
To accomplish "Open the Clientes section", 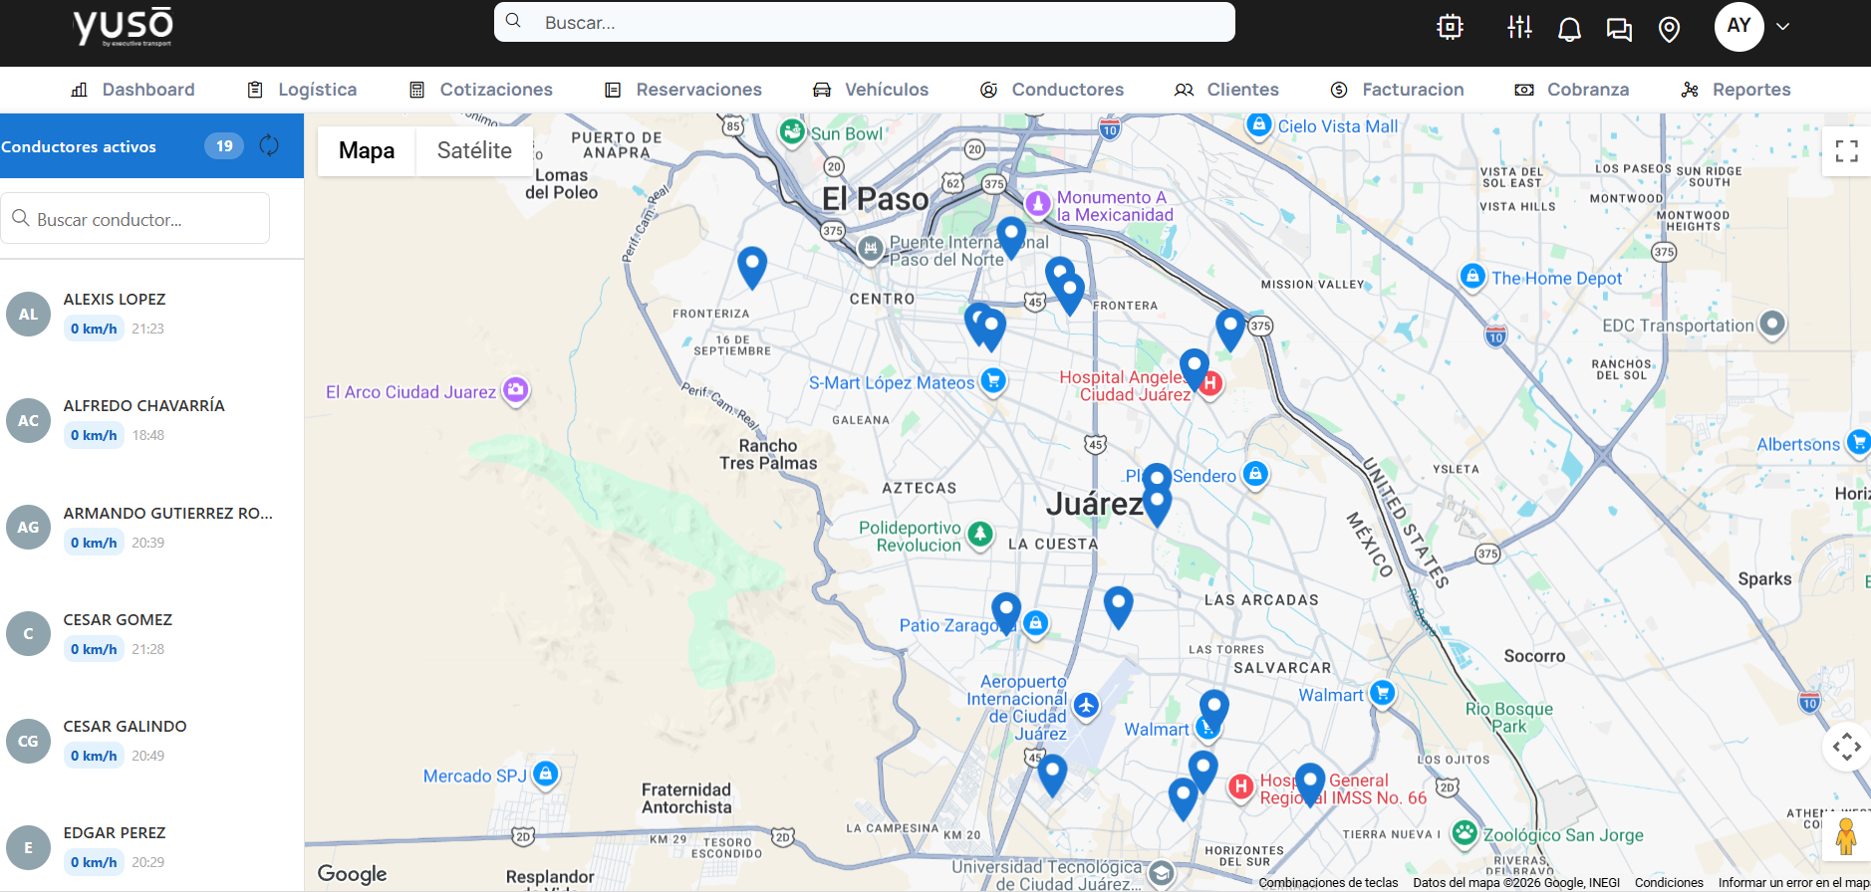I will click(1226, 90).
